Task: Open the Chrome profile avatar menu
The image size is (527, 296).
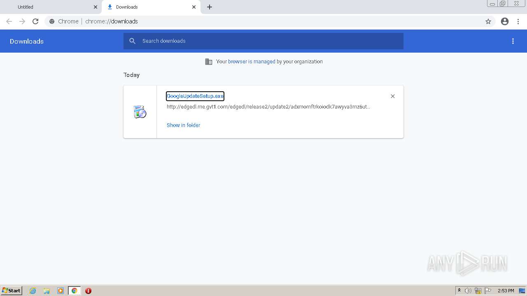Action: tap(505, 21)
